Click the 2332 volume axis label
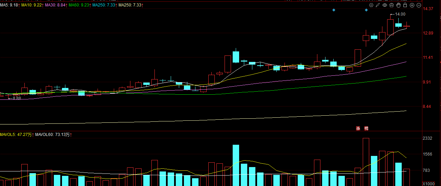Image resolution: width=441 pixels, height=186 pixels. click(x=428, y=138)
